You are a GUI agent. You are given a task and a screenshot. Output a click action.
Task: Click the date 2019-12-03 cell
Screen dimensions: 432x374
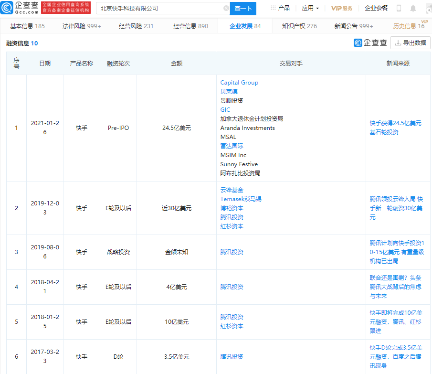tap(45, 208)
